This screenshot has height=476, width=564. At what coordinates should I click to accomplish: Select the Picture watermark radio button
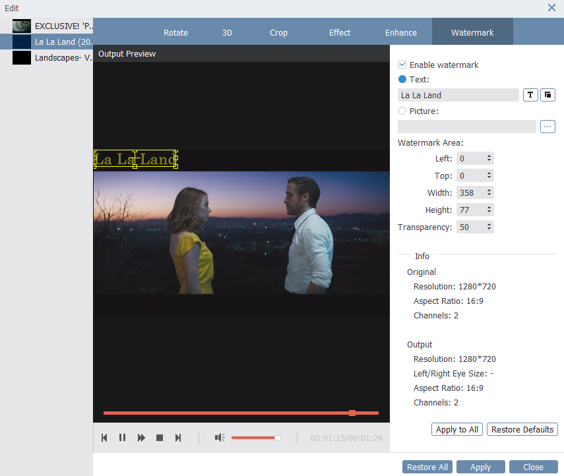pos(402,111)
